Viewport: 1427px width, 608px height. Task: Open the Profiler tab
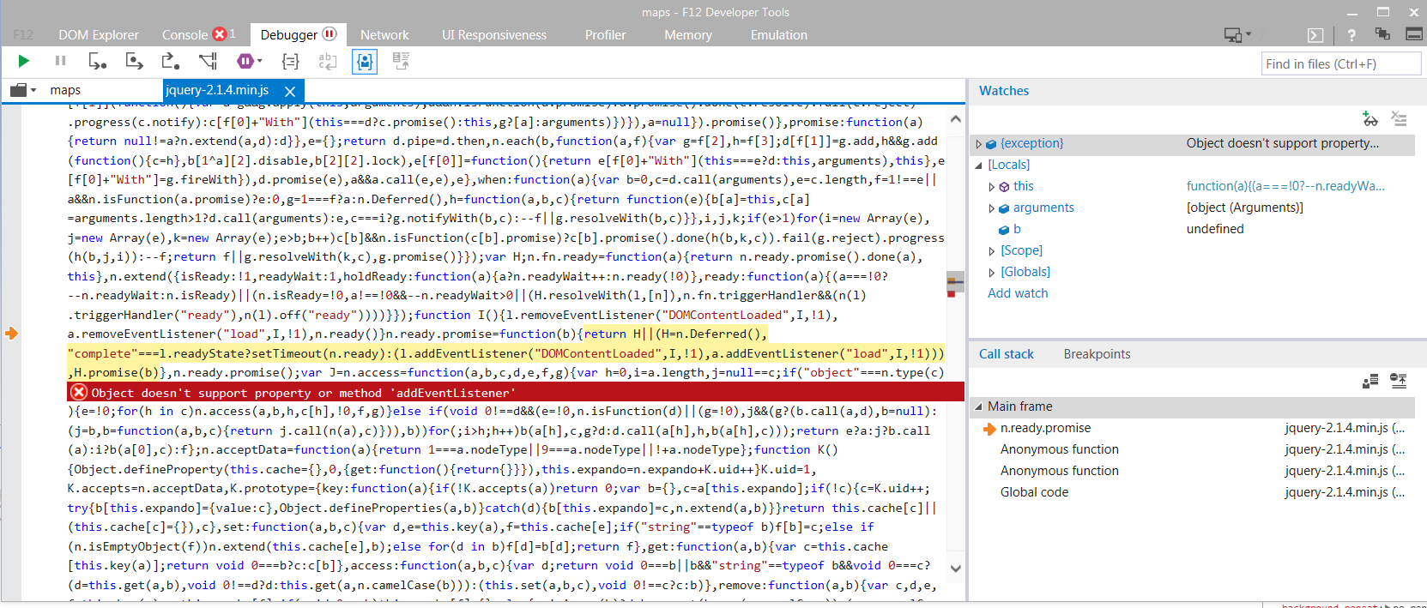(605, 35)
